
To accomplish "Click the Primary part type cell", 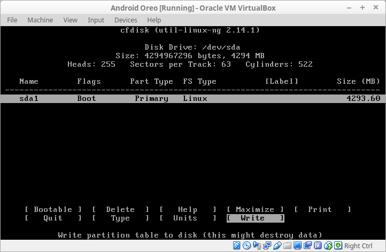I will (x=151, y=99).
